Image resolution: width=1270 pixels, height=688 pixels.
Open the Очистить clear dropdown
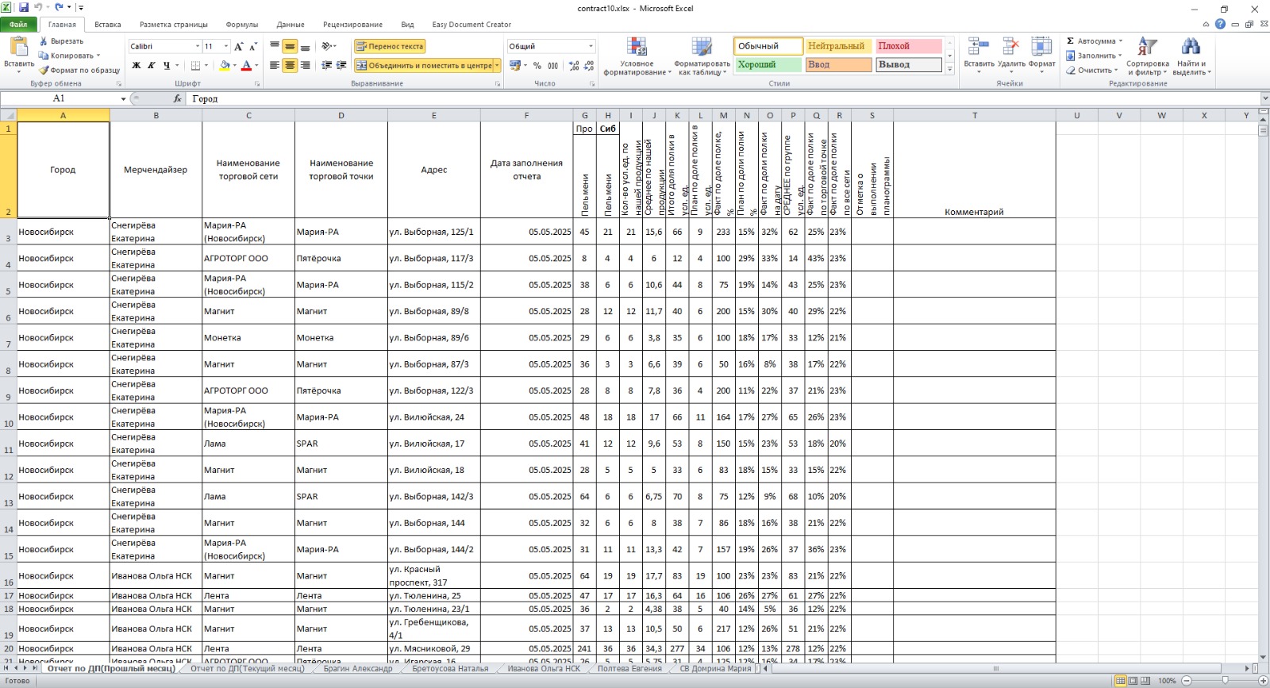pyautogui.click(x=1115, y=70)
